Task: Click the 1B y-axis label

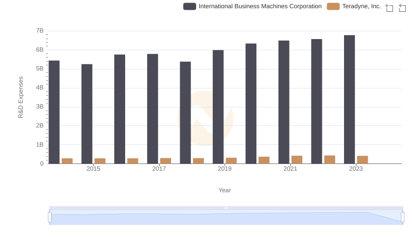Action: [40, 144]
